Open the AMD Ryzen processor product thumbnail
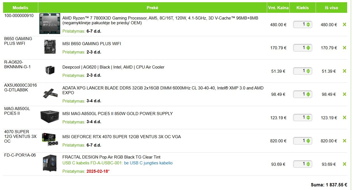 pyautogui.click(x=50, y=24)
